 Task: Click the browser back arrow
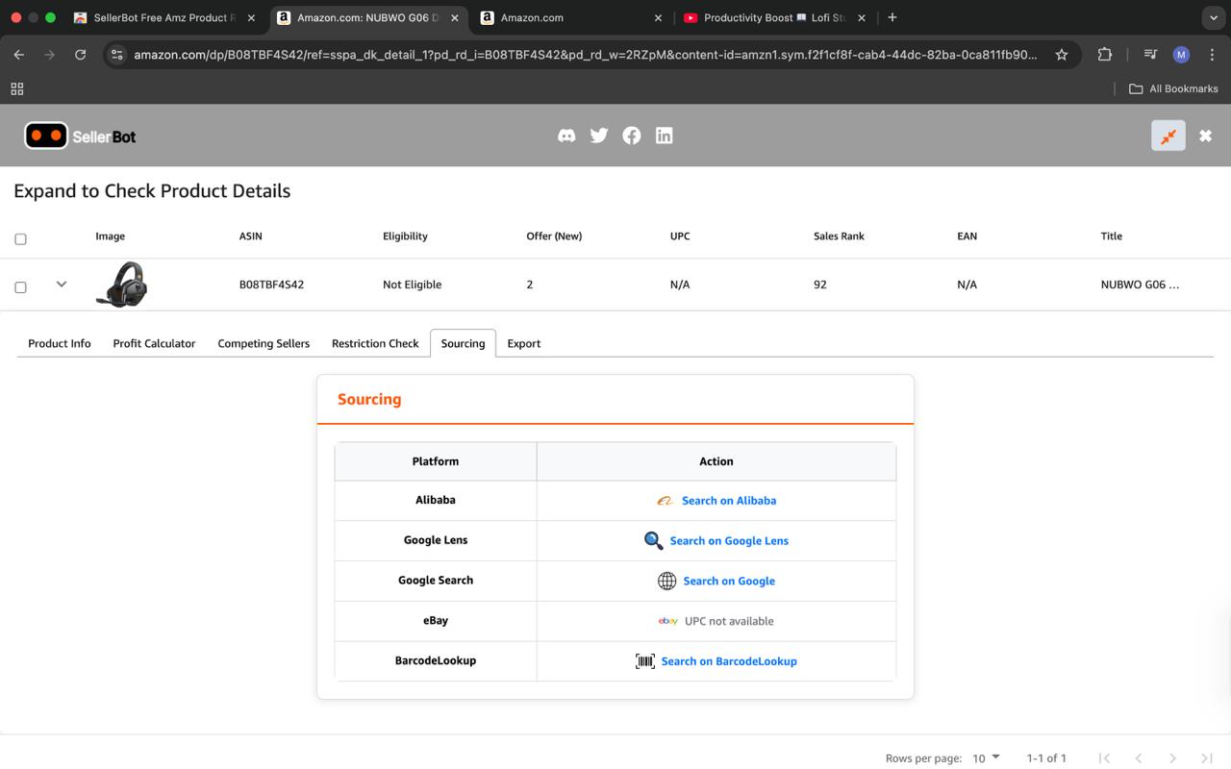19,55
